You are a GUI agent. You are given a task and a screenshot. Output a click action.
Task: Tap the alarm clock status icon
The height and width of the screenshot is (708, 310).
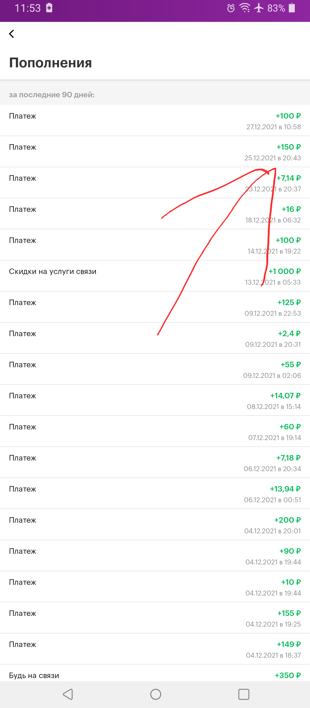pyautogui.click(x=231, y=8)
